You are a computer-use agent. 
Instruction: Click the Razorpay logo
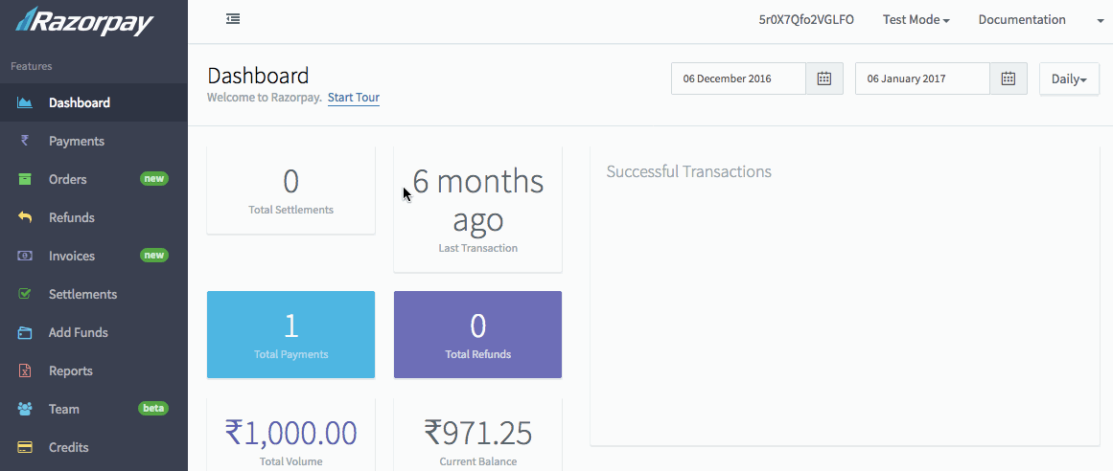[x=84, y=21]
